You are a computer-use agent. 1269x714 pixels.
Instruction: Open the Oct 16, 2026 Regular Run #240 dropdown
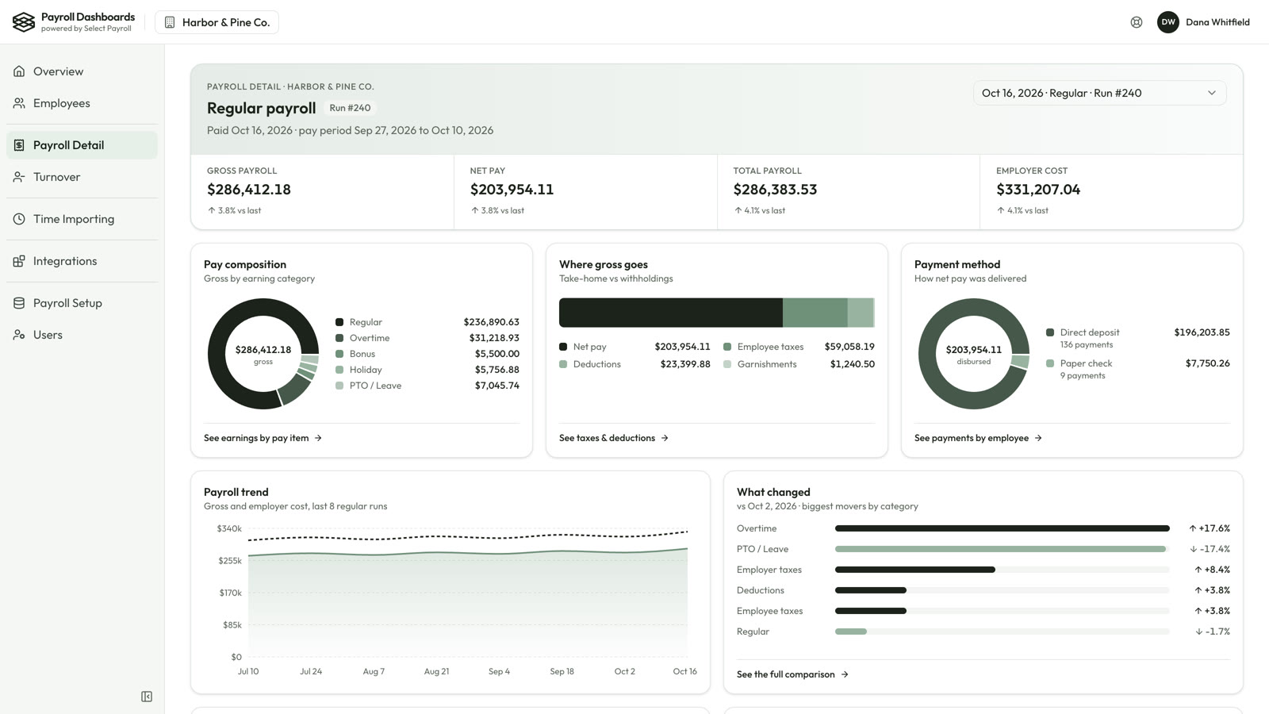pyautogui.click(x=1099, y=93)
